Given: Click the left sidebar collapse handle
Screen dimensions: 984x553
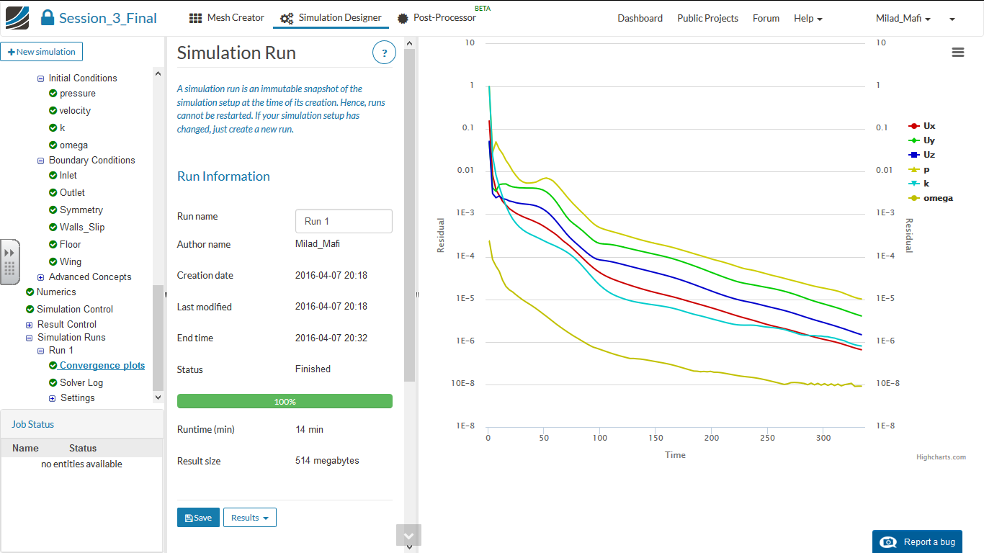Looking at the screenshot, I should [x=10, y=261].
